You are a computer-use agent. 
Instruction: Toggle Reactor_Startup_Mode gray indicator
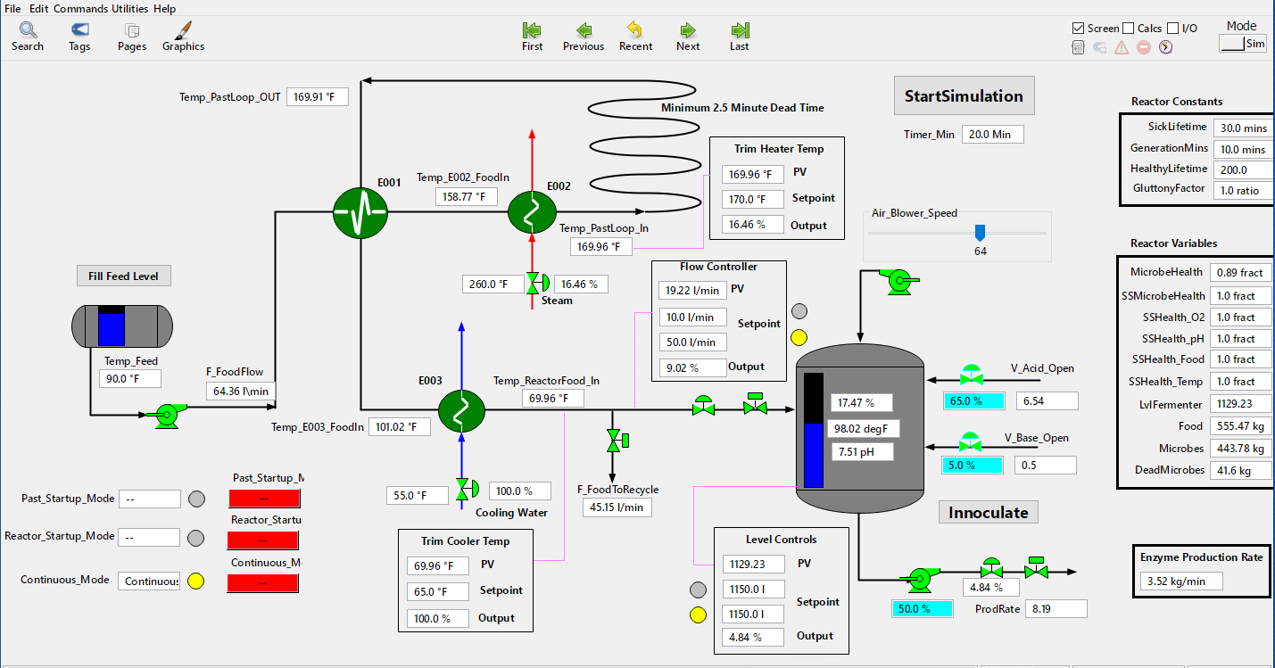196,538
